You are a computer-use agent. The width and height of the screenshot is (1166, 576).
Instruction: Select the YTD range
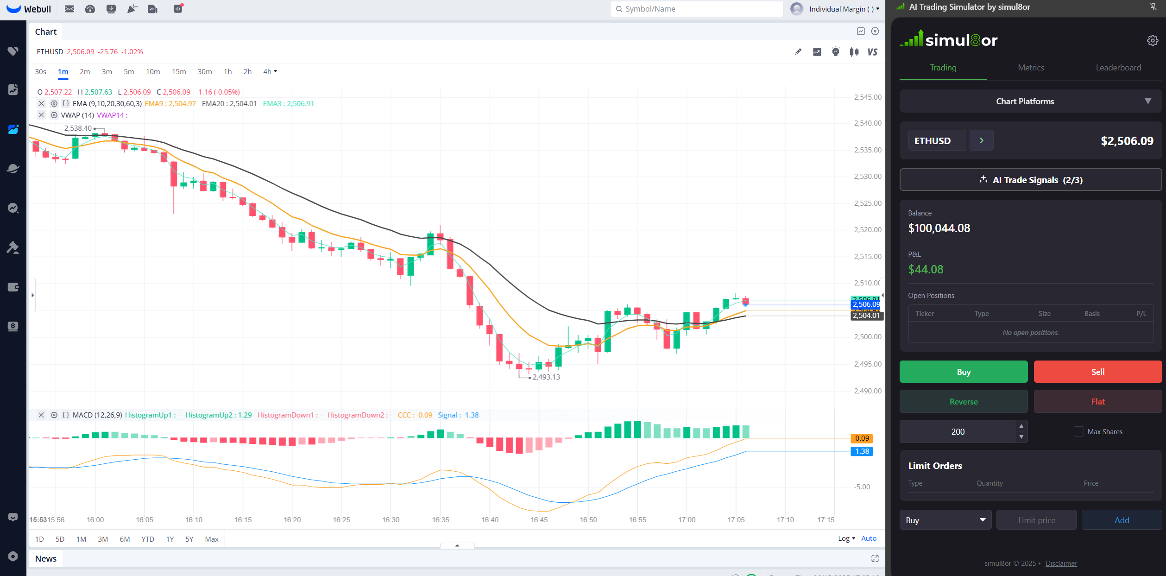[x=148, y=539]
